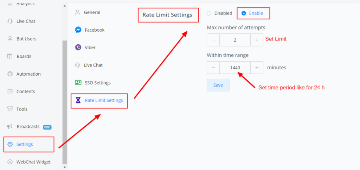Click the Viber icon in settings list
This screenshot has width=360, height=170.
pyautogui.click(x=78, y=48)
